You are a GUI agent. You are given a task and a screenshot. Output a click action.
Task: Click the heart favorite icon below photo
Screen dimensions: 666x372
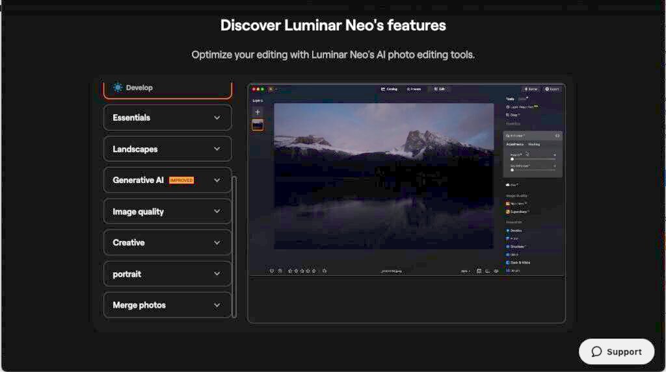[x=272, y=271]
